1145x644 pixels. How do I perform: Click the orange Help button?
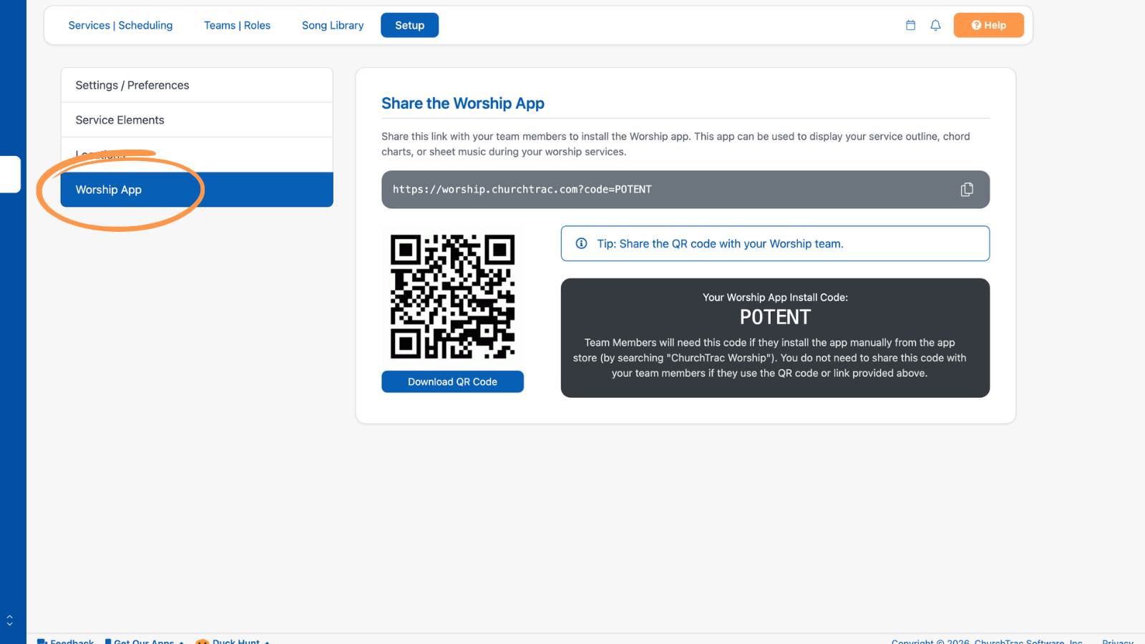pos(988,25)
